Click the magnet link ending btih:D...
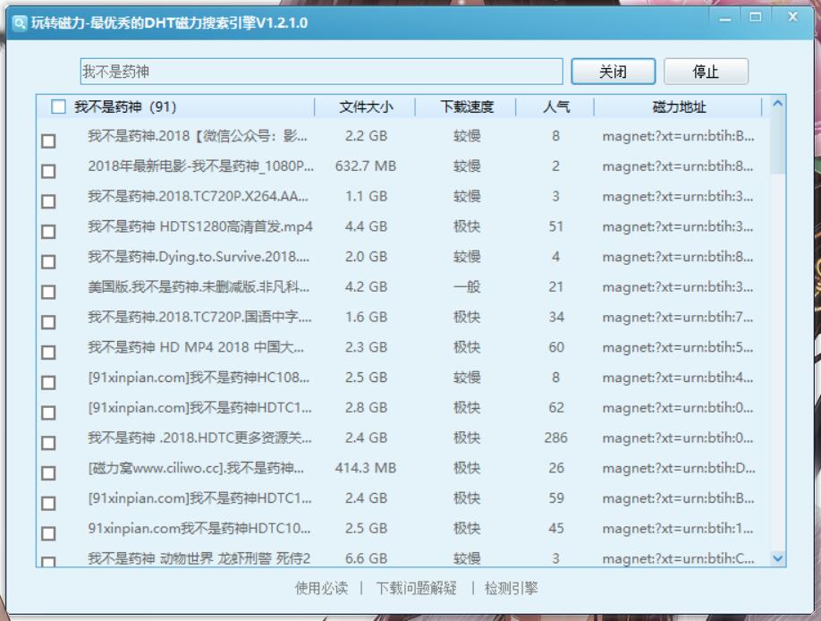This screenshot has height=621, width=821. tap(679, 468)
